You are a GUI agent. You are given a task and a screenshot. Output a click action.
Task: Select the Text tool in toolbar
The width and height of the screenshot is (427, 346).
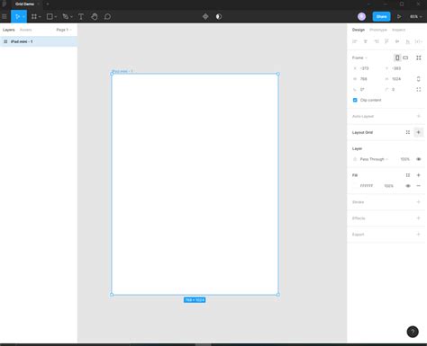(x=81, y=17)
